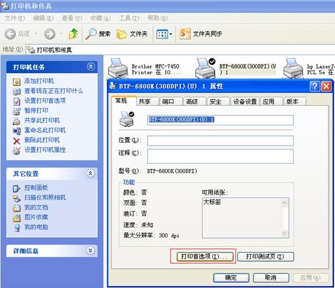The width and height of the screenshot is (335, 288).
Task: Click the 位置 location input field
Action: tap(220, 141)
